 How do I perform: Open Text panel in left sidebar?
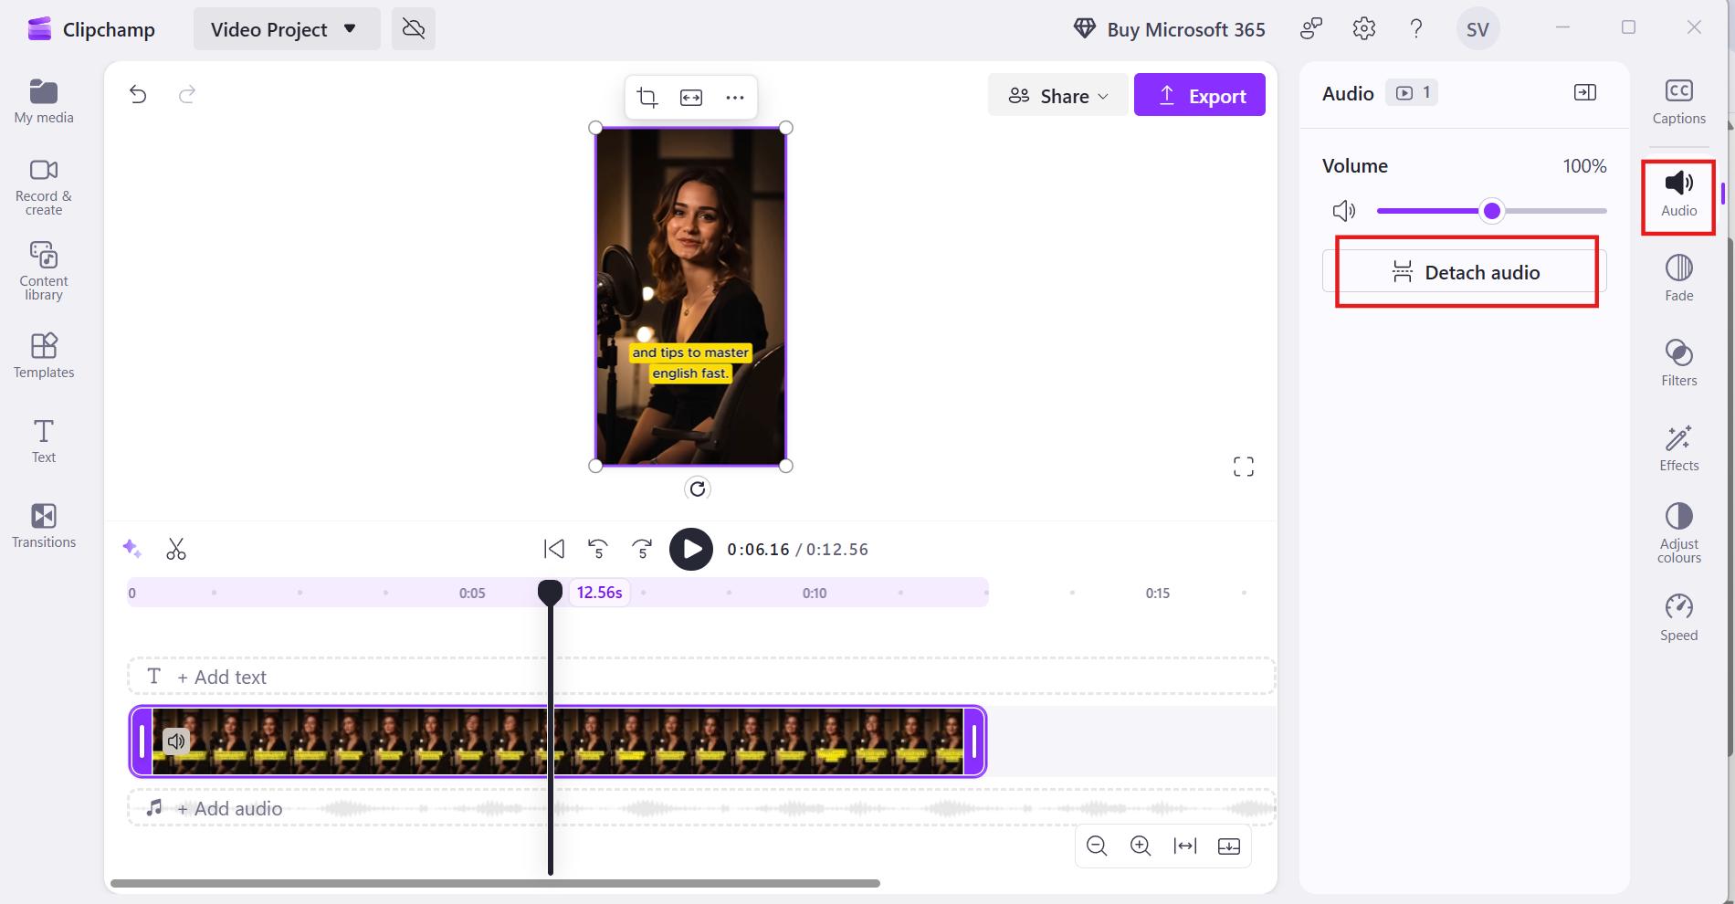point(44,441)
